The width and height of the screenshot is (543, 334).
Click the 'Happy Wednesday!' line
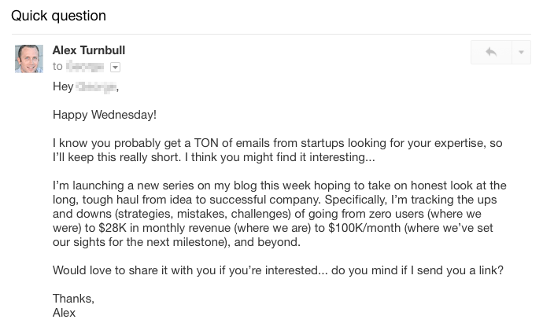(x=105, y=115)
